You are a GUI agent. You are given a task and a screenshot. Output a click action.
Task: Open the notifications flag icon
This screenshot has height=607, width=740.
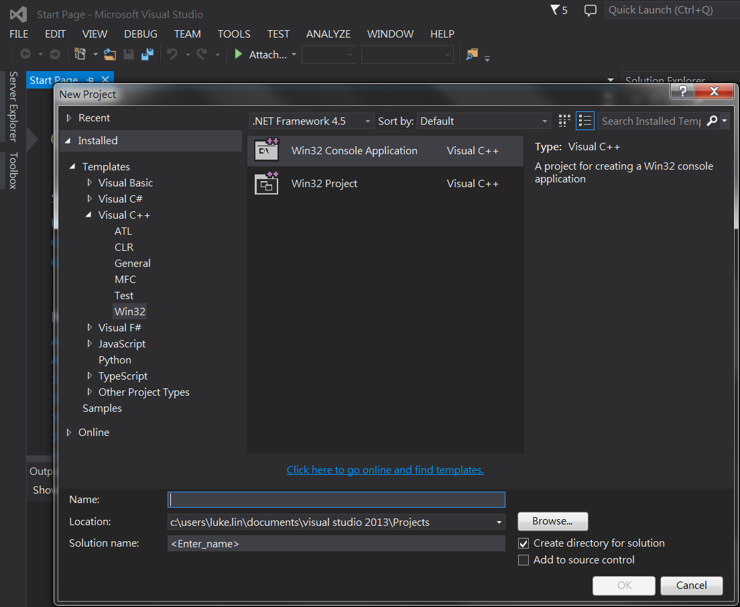[x=555, y=10]
